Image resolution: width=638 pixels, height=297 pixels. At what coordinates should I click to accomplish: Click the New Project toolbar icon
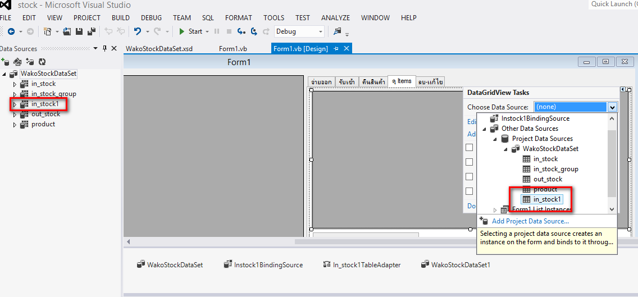click(x=48, y=31)
